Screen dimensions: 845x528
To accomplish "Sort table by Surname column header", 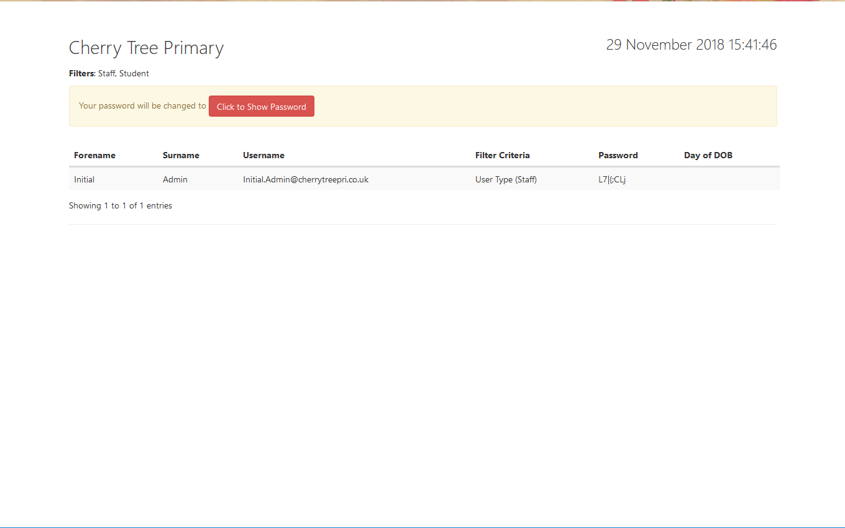I will click(181, 155).
